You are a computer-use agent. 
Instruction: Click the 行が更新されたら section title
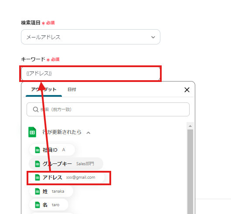(62, 132)
